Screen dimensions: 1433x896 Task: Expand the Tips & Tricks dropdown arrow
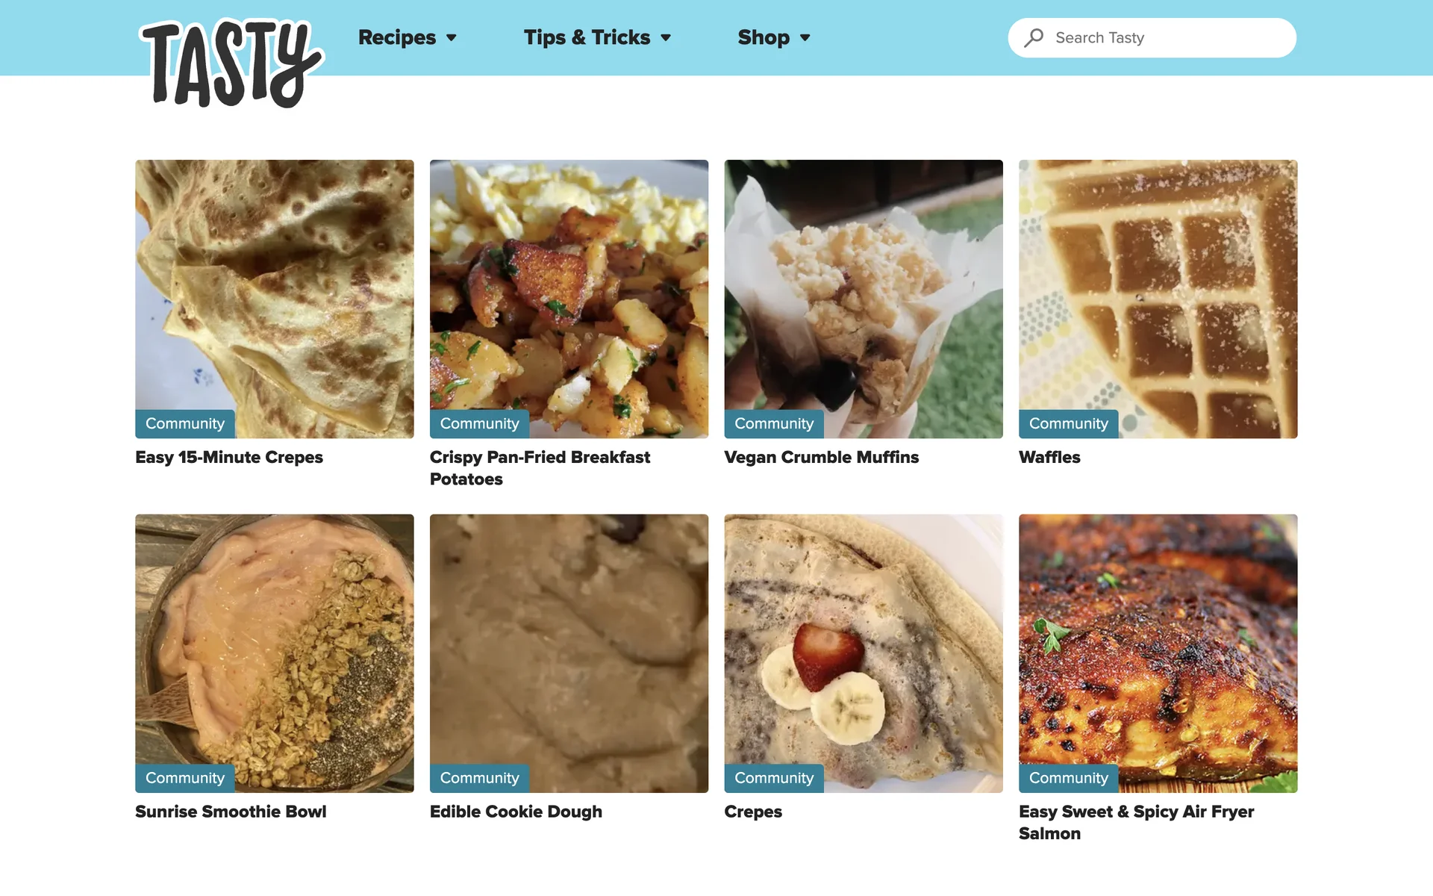[x=666, y=38]
